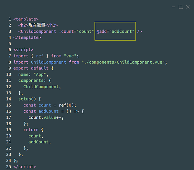Click the returned addCount on line 21
The image size is (194, 170).
tap(38, 142)
